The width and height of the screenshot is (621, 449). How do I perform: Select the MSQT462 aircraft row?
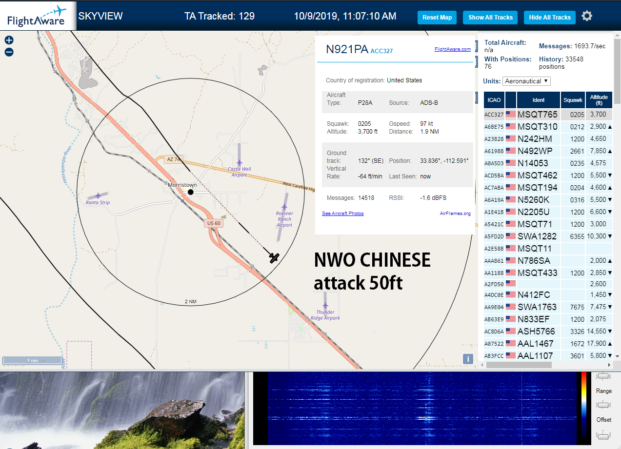[x=548, y=176]
